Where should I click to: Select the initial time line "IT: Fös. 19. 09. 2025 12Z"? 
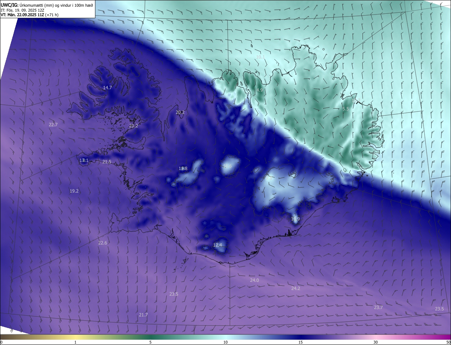coord(22,10)
